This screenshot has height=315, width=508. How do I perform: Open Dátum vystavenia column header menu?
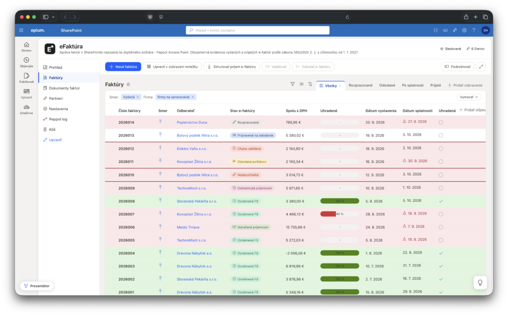coord(381,110)
